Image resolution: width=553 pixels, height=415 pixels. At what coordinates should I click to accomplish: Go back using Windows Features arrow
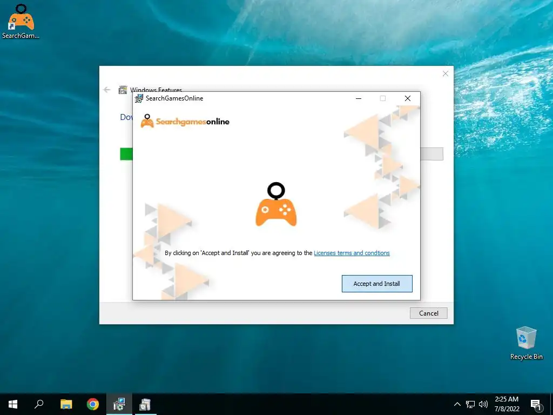107,90
